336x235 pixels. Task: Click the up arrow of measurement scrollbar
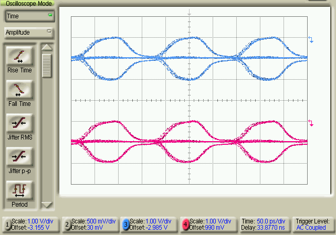tap(47, 47)
